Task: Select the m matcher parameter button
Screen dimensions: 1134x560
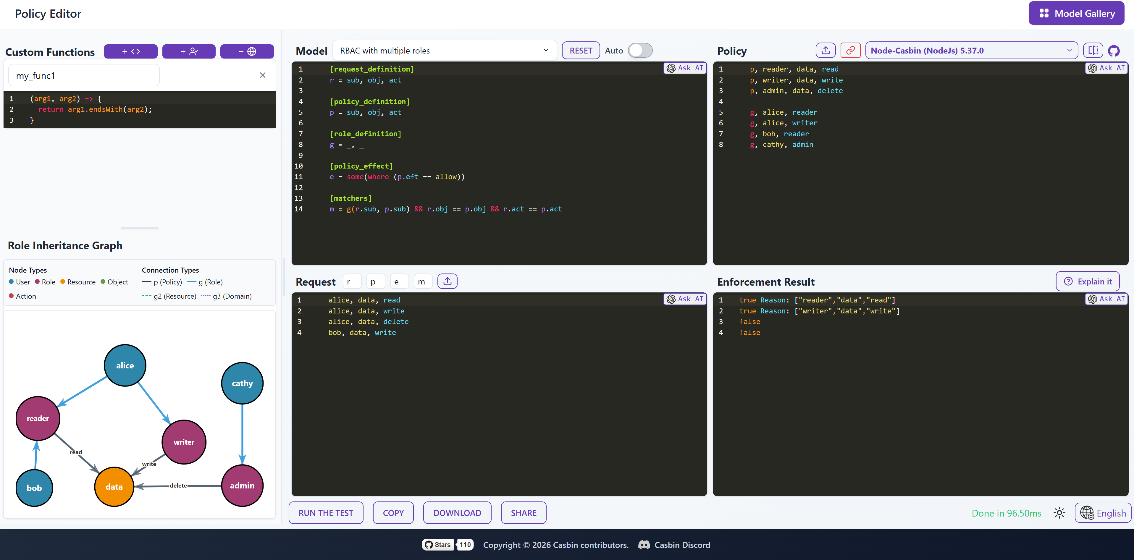Action: click(x=423, y=281)
